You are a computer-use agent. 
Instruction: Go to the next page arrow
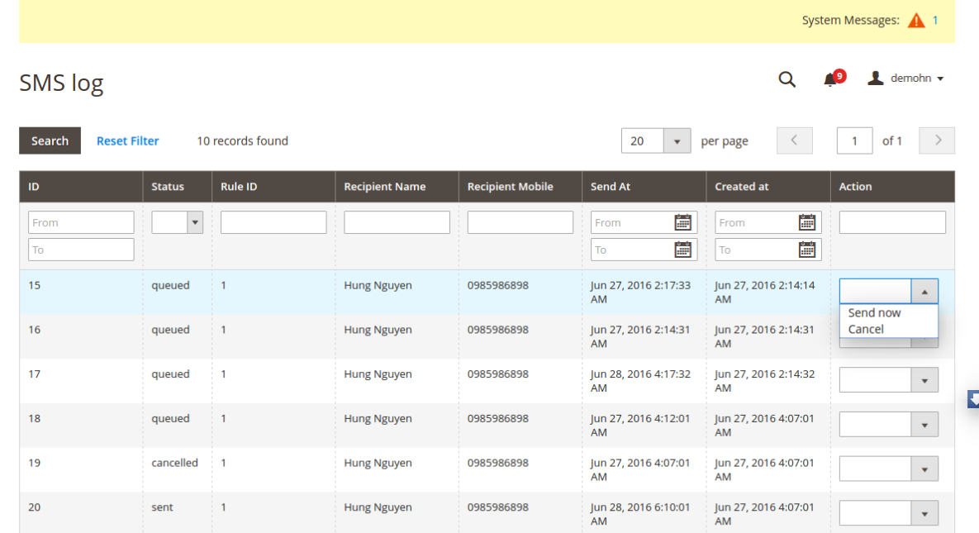937,140
